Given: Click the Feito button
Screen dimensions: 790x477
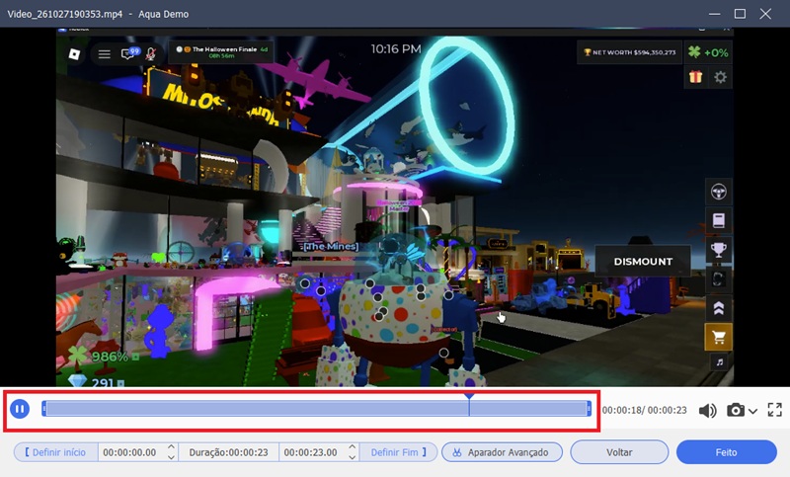Looking at the screenshot, I should [x=726, y=452].
